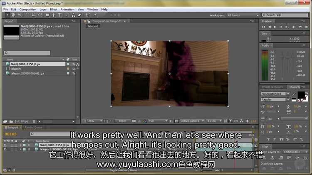The height and width of the screenshot is (175, 312).
Task: Open the File menu
Action: (x=5, y=9)
